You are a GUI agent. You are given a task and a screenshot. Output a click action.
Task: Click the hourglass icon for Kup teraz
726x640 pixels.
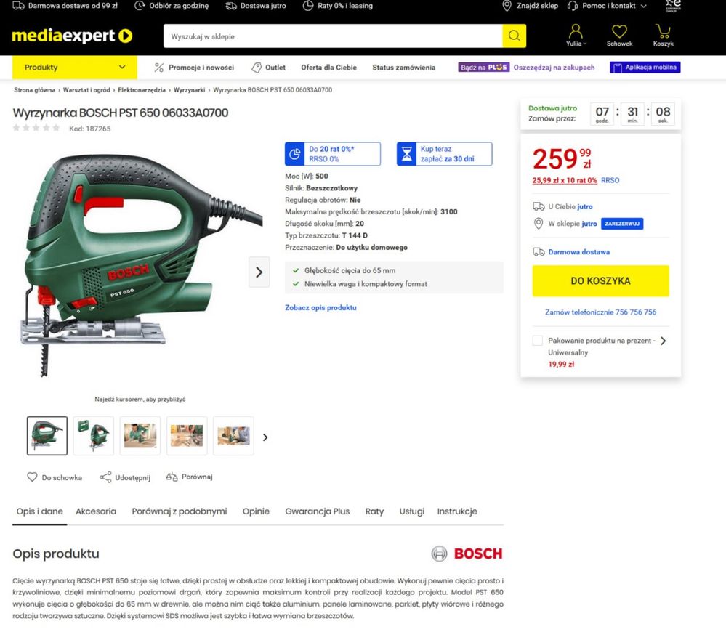coord(406,154)
